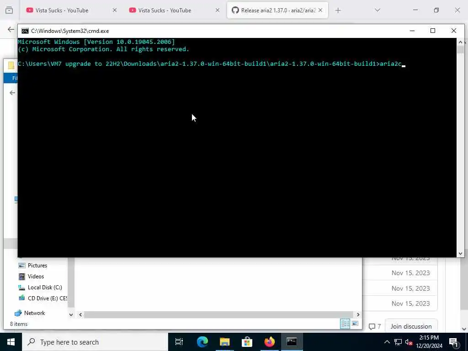Open Task View on taskbar
This screenshot has height=351, width=468.
point(179,342)
